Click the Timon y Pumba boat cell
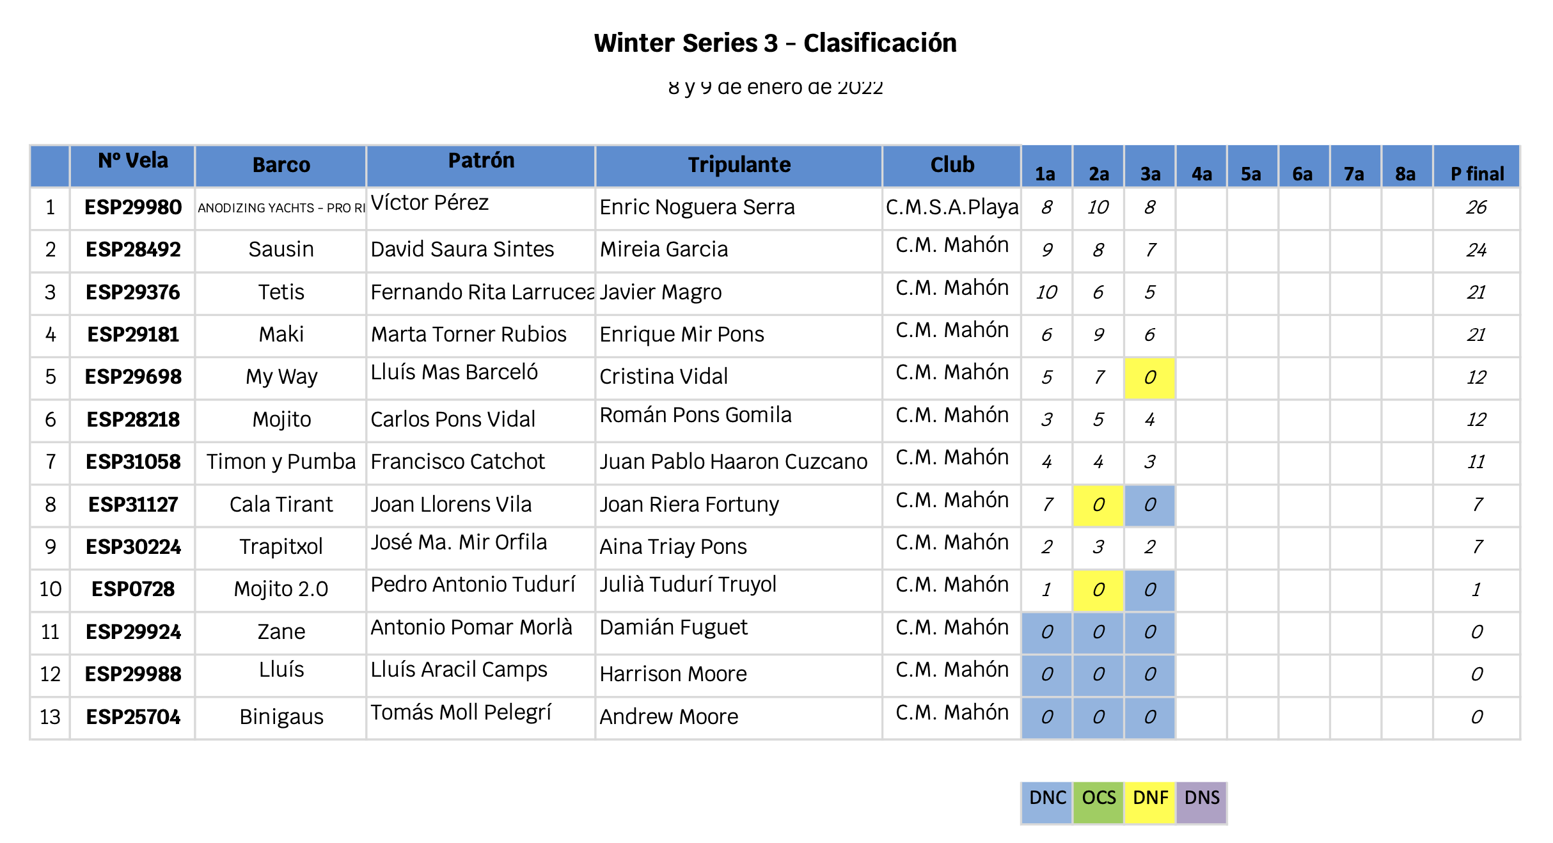 tap(281, 463)
